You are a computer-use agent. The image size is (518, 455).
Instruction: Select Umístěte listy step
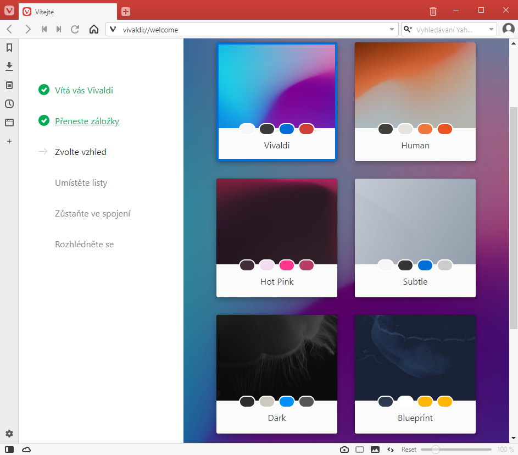tap(81, 182)
